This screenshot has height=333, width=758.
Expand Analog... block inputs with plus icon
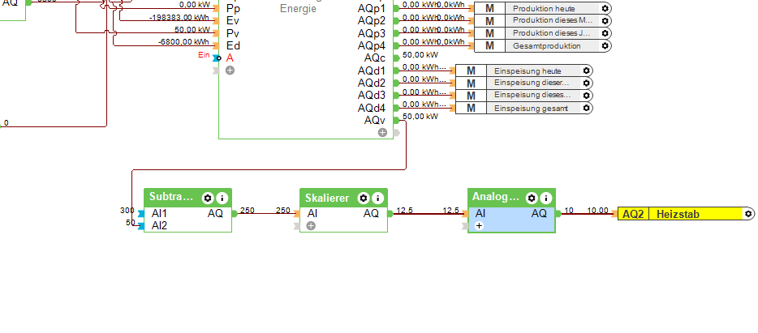(x=479, y=226)
